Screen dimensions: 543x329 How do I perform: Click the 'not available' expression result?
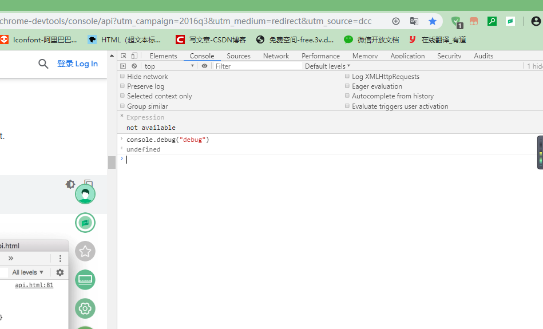coord(151,128)
